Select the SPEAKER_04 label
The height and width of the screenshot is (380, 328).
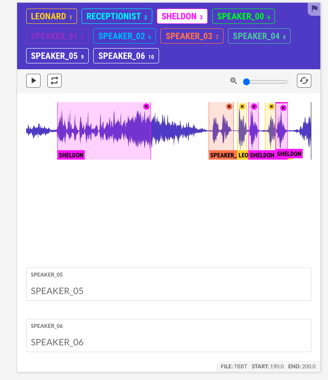tap(260, 36)
